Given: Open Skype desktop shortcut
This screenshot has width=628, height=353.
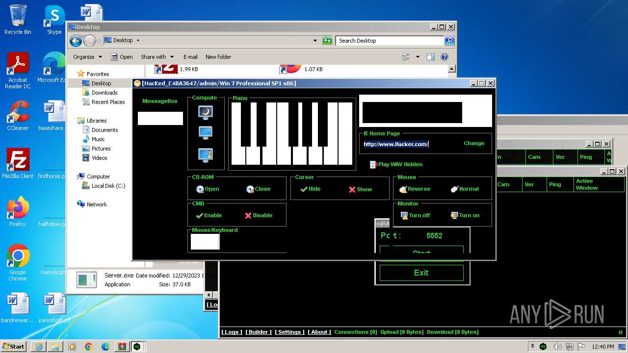Looking at the screenshot, I should [x=54, y=20].
